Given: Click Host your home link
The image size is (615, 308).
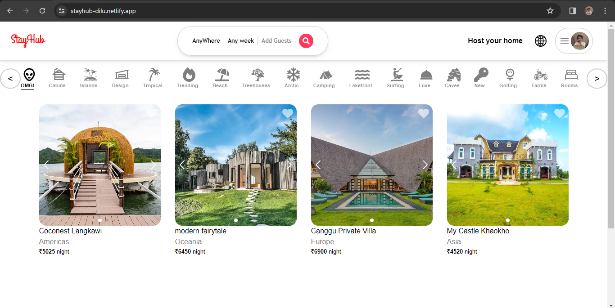Looking at the screenshot, I should click(495, 41).
